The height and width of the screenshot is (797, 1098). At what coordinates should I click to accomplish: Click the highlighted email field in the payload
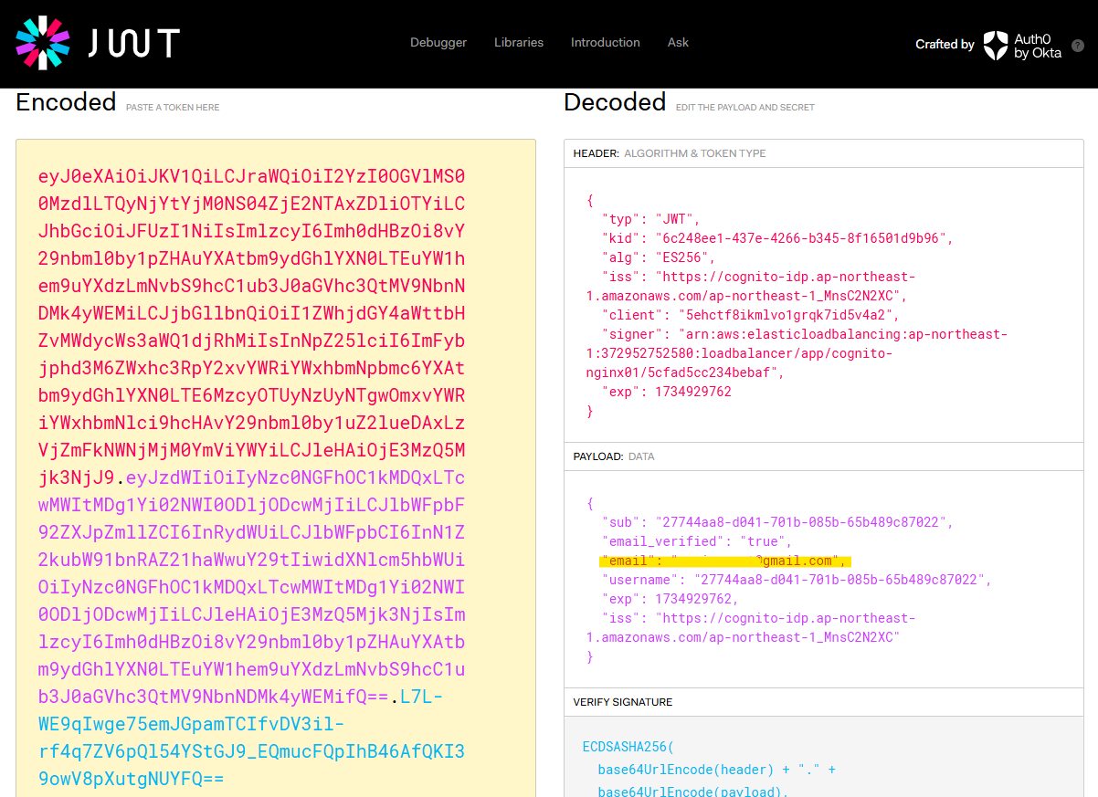coord(723,560)
